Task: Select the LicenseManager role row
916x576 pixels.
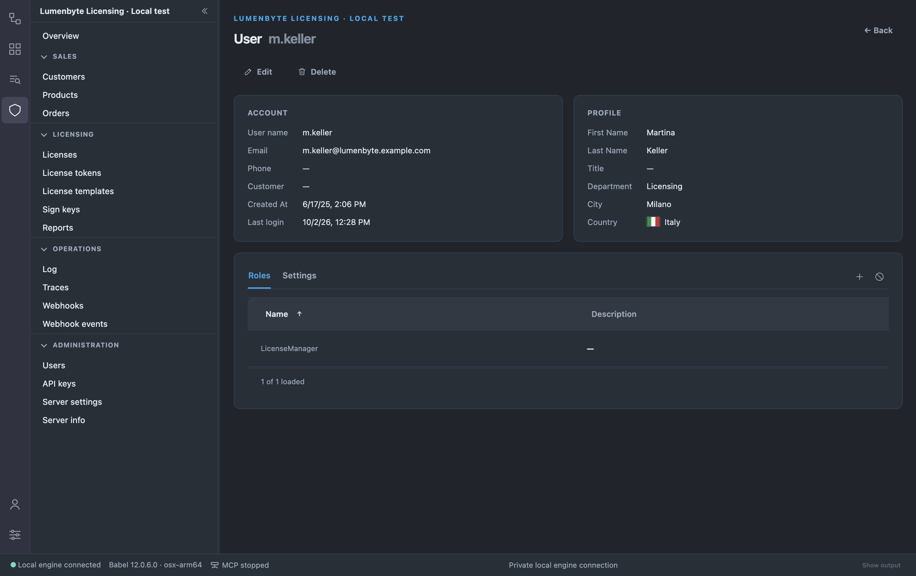Action: coord(568,349)
